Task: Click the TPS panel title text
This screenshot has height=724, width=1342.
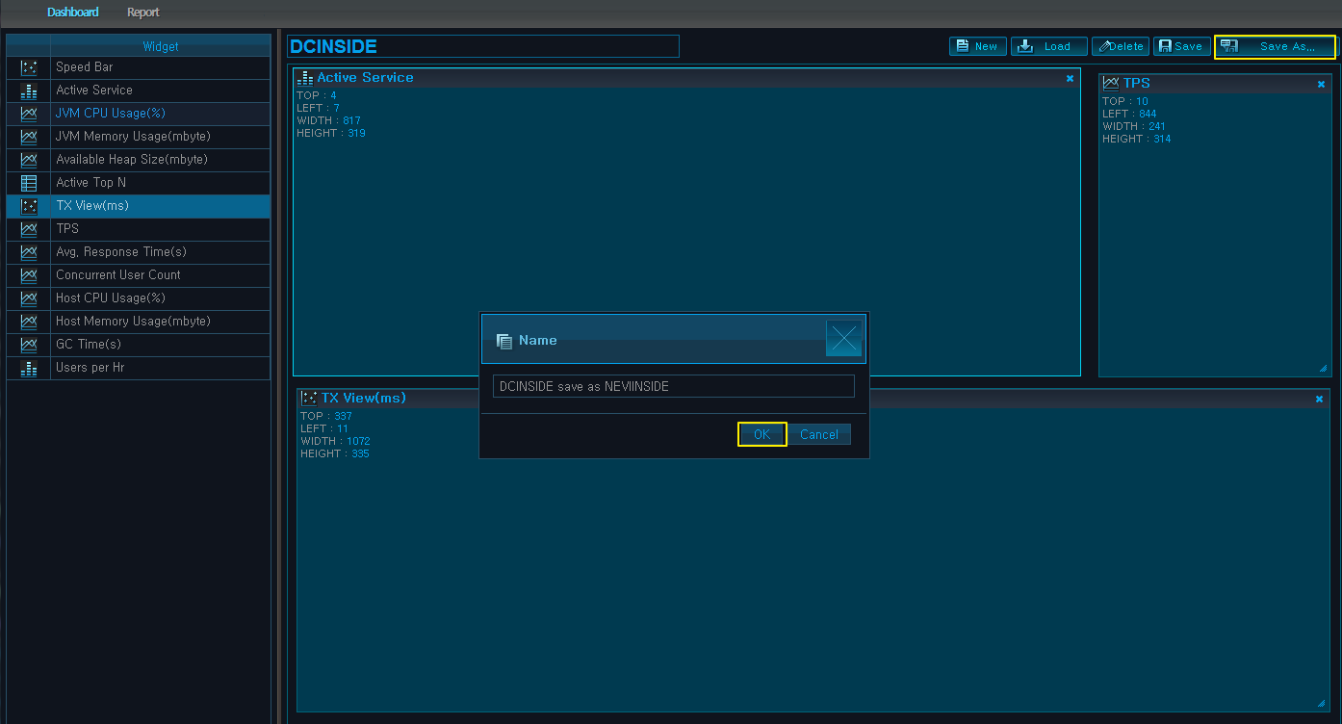Action: tap(1136, 84)
